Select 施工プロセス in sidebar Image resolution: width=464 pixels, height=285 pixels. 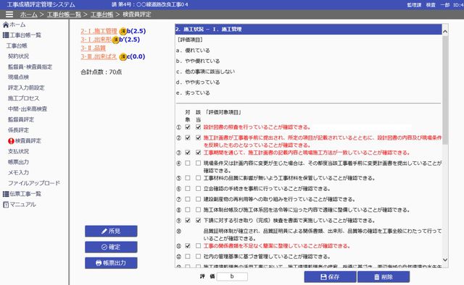click(23, 98)
